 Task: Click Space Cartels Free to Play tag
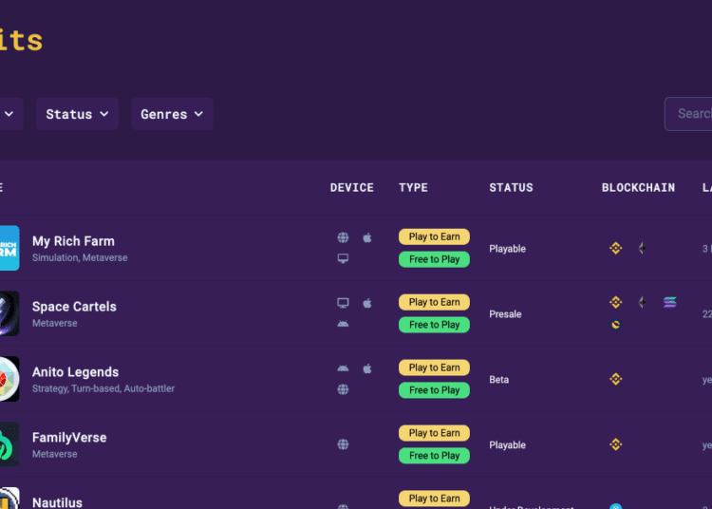pyautogui.click(x=434, y=325)
